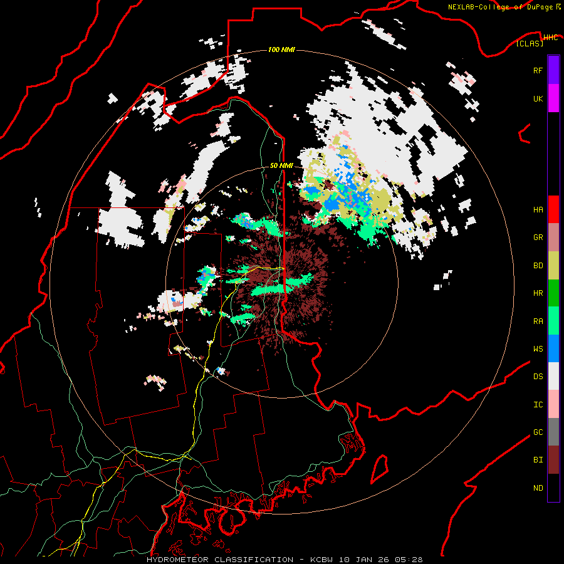Select the IC pink legend swatch

553,404
